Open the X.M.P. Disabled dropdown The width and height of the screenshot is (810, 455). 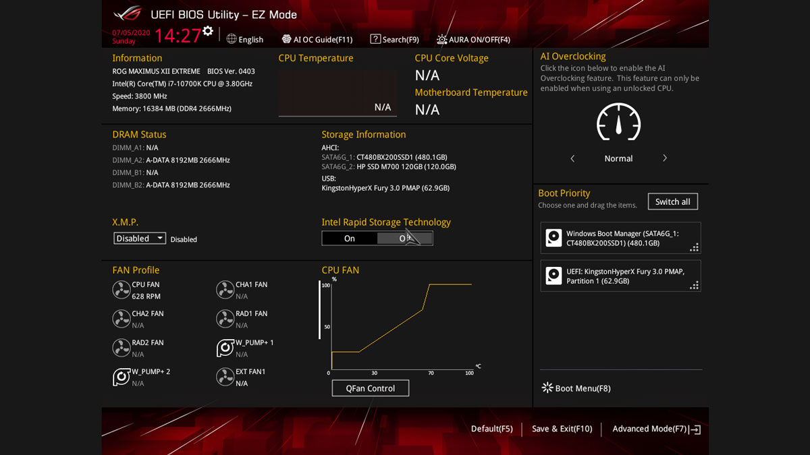(140, 238)
